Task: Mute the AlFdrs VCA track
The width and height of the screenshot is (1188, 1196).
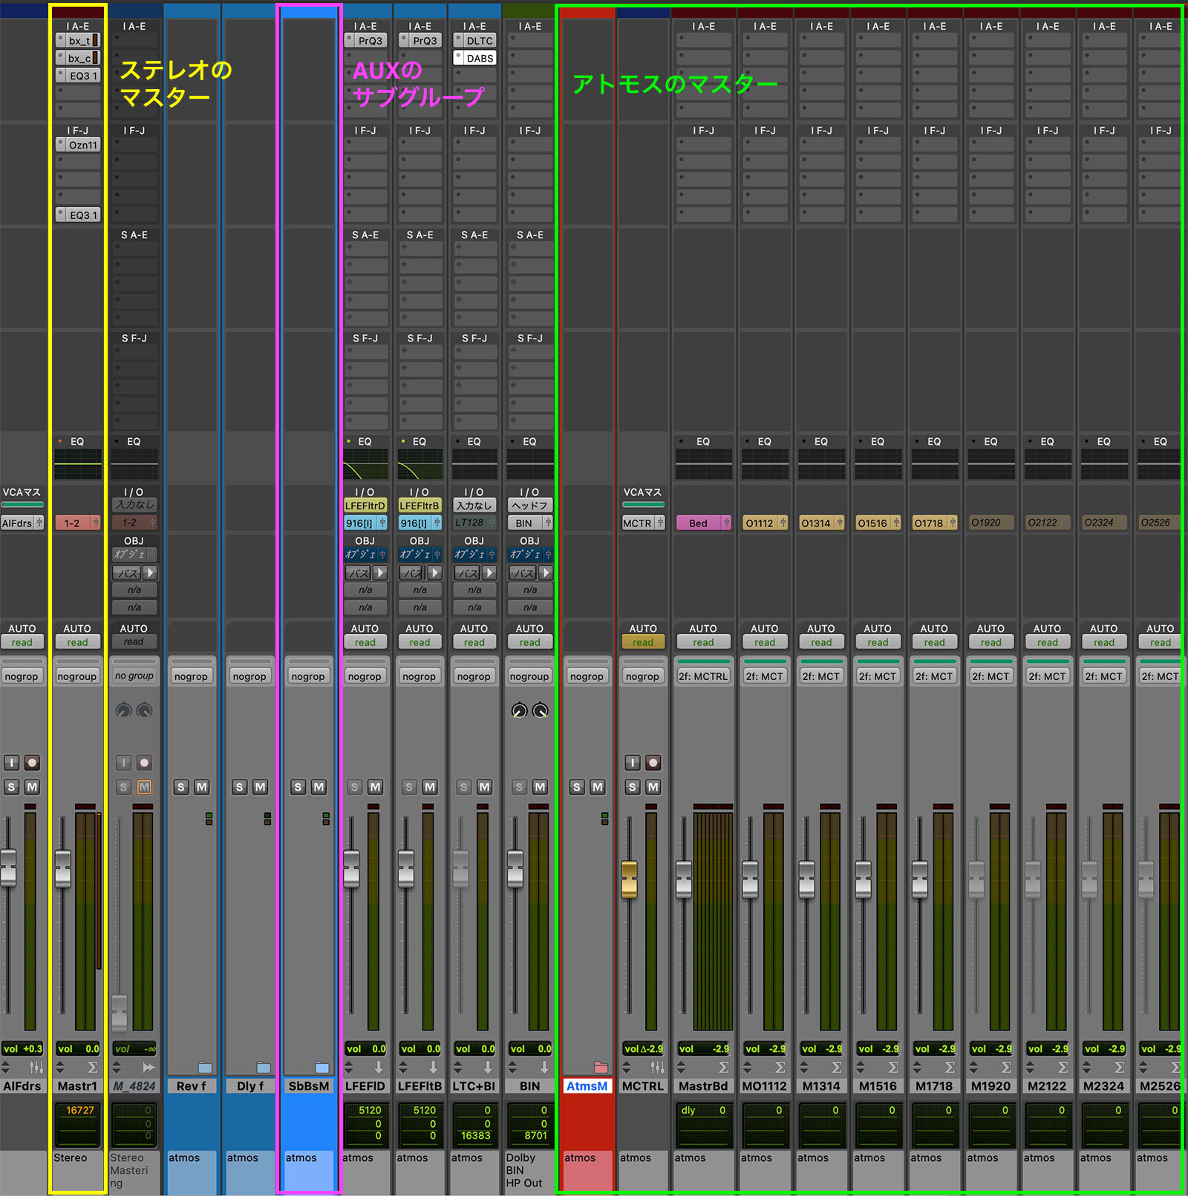Action: pyautogui.click(x=32, y=787)
